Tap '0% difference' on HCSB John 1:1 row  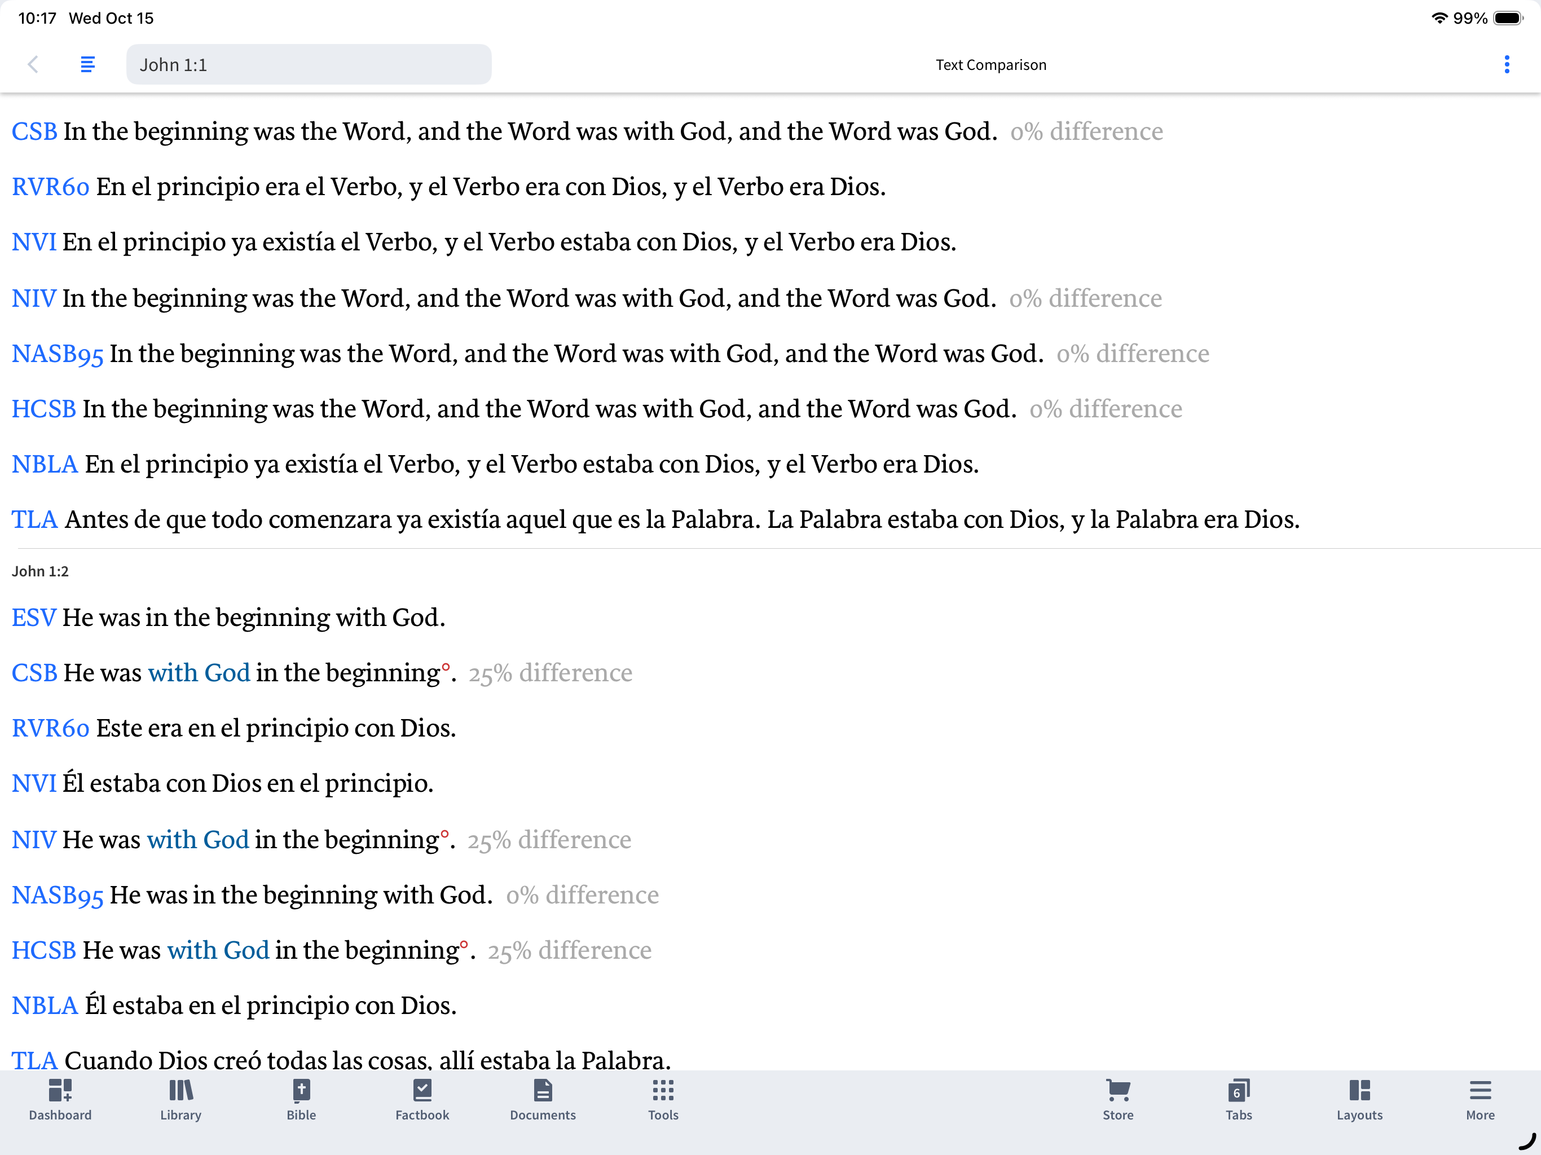coord(1106,409)
